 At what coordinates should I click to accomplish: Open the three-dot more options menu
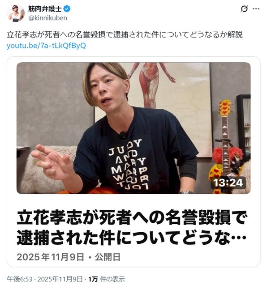256,9
